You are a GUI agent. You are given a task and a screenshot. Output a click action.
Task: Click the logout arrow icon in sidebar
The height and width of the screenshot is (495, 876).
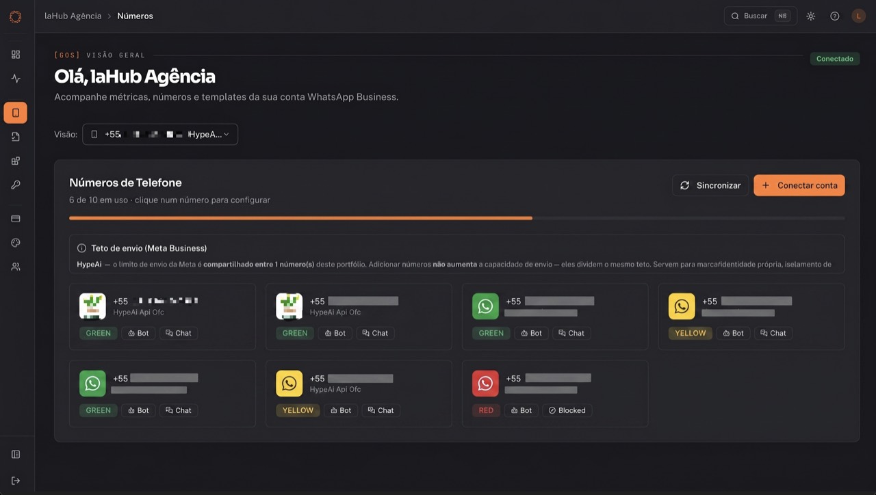tap(16, 481)
